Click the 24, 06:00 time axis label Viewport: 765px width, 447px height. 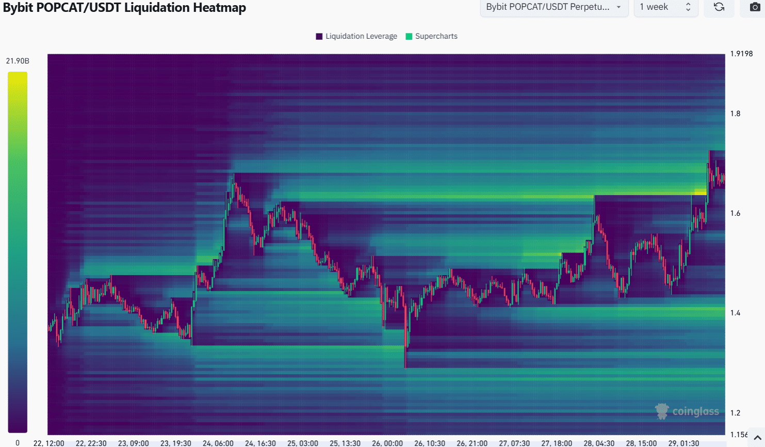click(x=218, y=443)
